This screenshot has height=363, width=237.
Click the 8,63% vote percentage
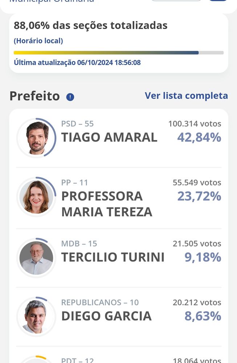coord(203,316)
